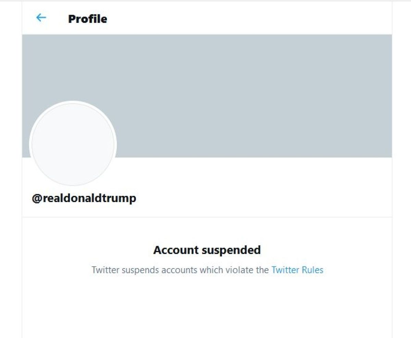
Task: Click the word "Account" in the heading
Action: pyautogui.click(x=175, y=250)
